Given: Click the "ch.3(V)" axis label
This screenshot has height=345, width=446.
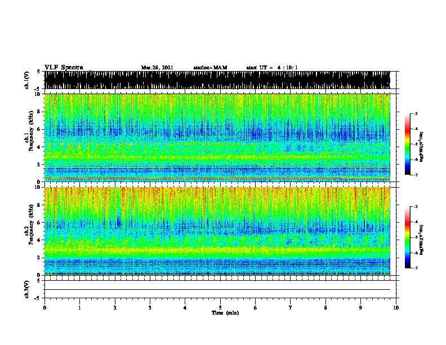Looking at the screenshot, I should (x=27, y=289).
